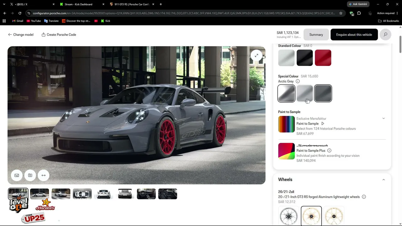Open the YouTube bookmark

(x=34, y=21)
